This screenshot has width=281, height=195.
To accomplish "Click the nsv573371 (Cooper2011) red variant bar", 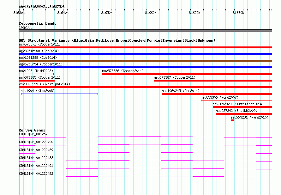I will [x=145, y=47].
